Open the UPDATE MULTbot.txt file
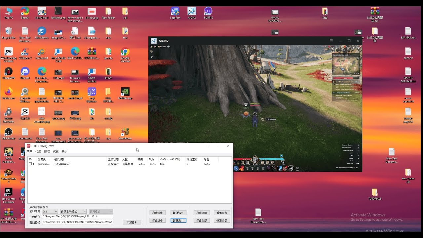423x238 pixels. tap(408, 75)
